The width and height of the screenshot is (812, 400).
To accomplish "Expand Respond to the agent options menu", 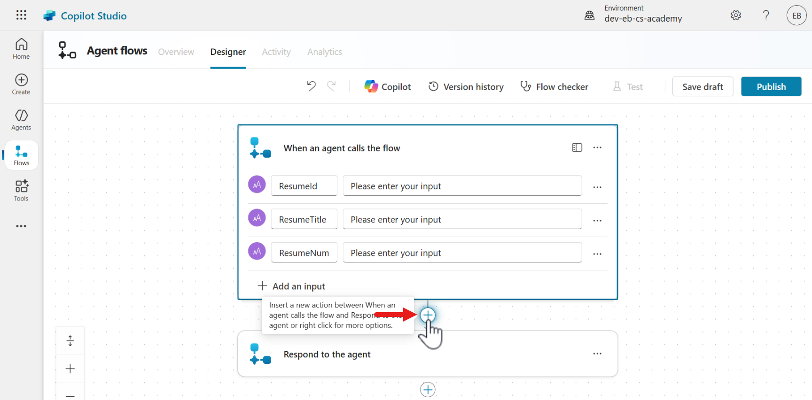I will pos(597,354).
